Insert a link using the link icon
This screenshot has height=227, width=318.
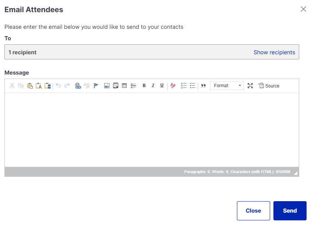(x=78, y=86)
